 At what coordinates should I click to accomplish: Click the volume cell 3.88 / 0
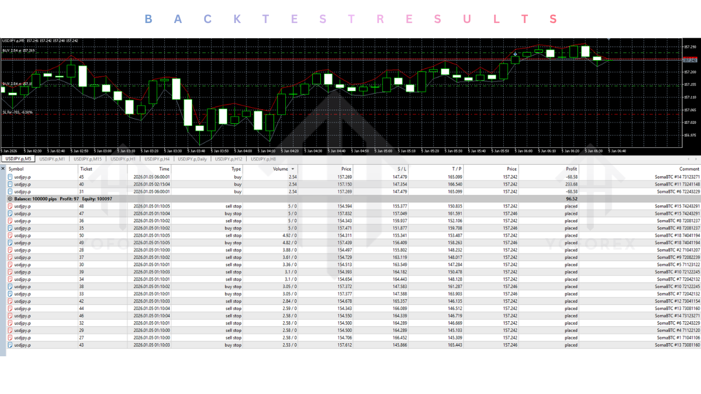click(289, 250)
